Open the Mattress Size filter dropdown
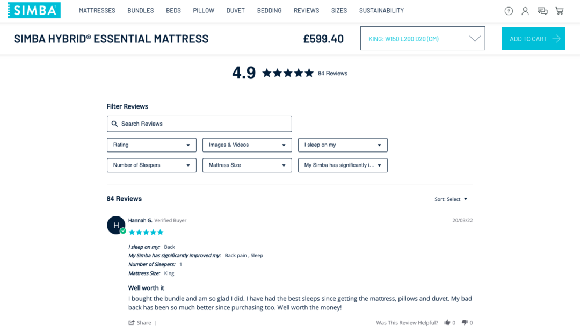Image resolution: width=580 pixels, height=332 pixels. 247,165
